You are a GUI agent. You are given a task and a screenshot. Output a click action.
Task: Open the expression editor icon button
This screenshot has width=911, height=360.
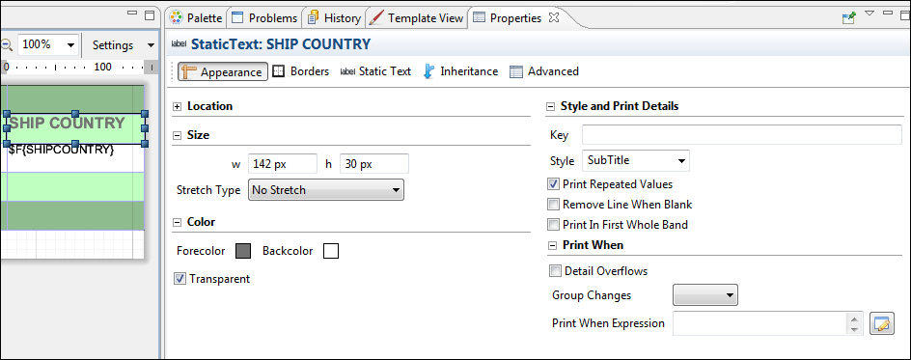(x=881, y=323)
